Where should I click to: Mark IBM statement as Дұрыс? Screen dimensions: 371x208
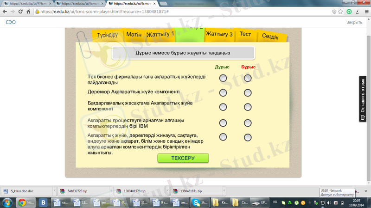tap(223, 123)
